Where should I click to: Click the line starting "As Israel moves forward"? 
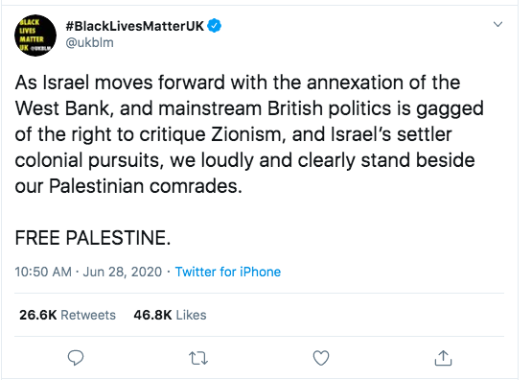[x=238, y=83]
